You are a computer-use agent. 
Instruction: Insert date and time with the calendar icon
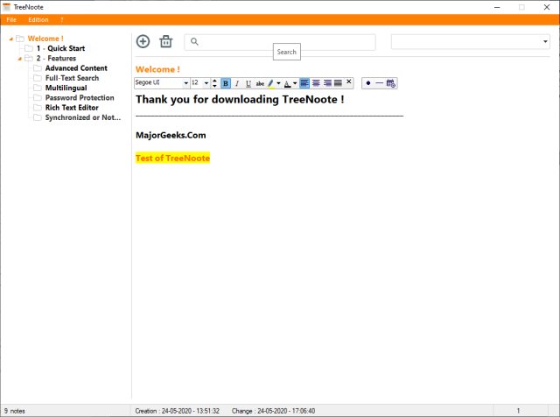pyautogui.click(x=391, y=83)
